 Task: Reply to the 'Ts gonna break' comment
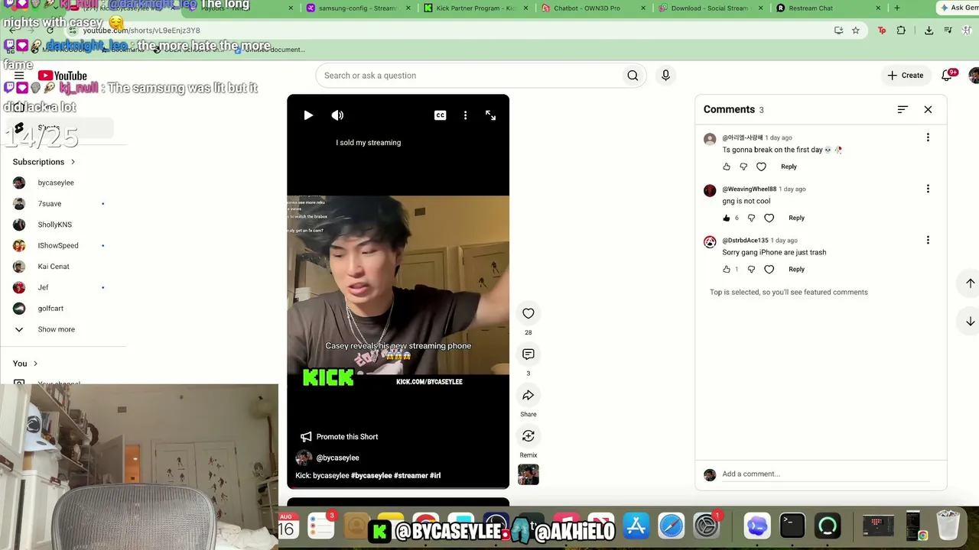(789, 167)
